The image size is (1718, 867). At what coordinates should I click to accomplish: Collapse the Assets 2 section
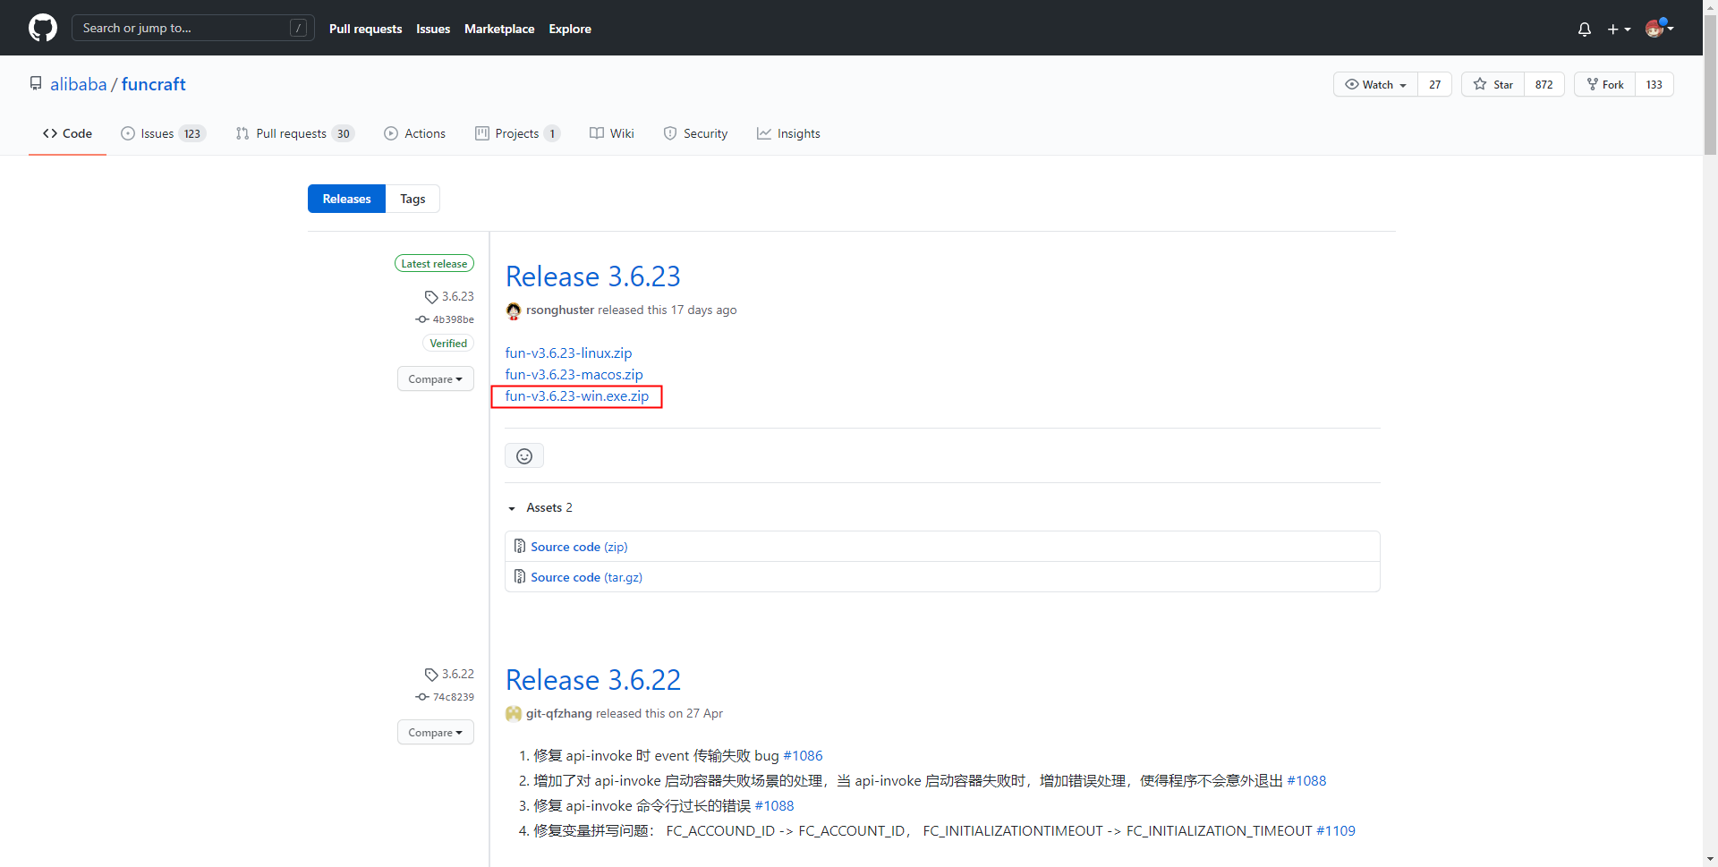540,507
